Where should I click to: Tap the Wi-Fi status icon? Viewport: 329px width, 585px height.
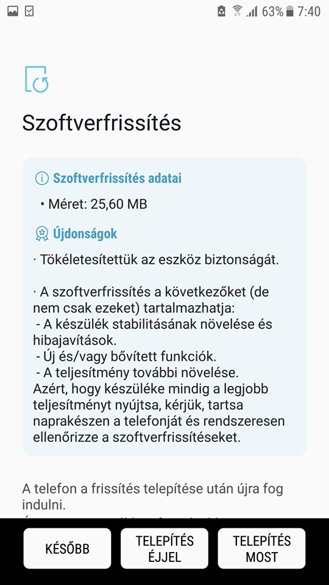(x=237, y=12)
